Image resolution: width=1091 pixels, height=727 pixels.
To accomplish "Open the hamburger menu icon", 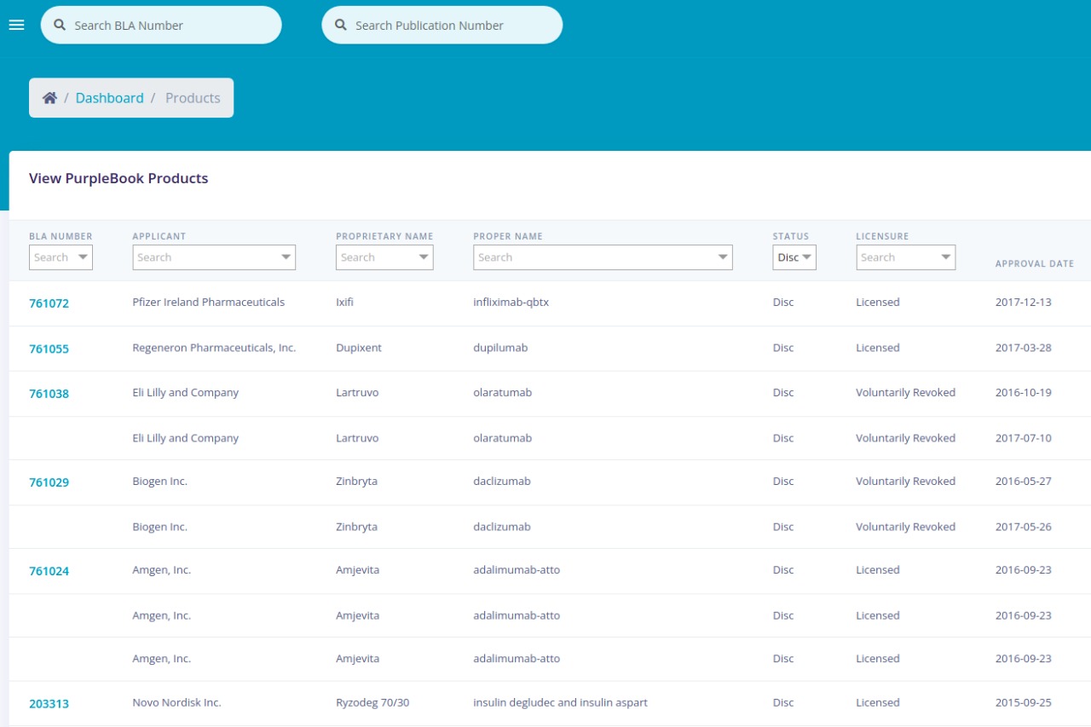I will [x=16, y=26].
